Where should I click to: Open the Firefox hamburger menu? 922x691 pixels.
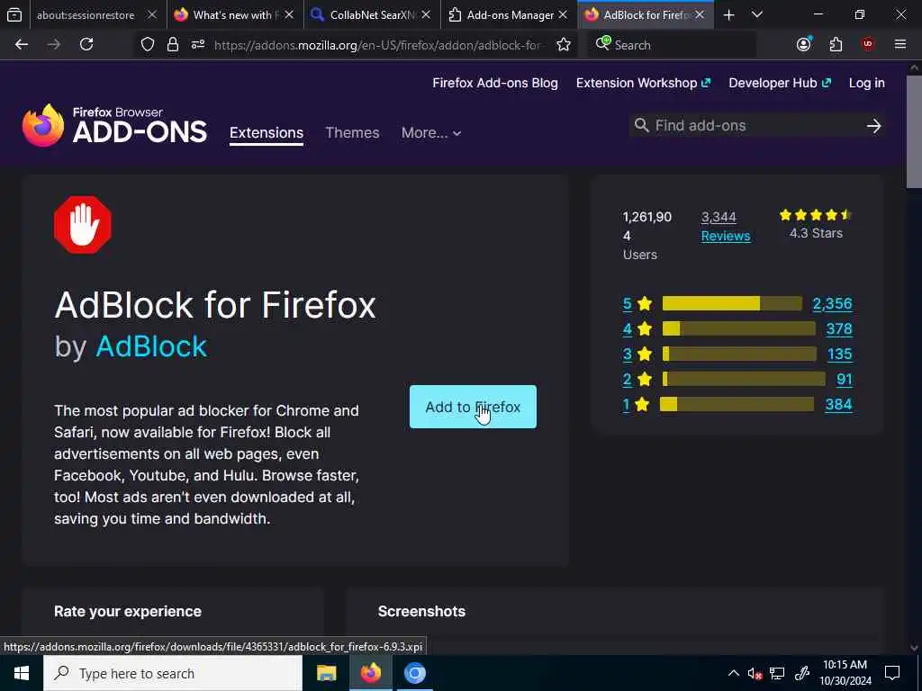pyautogui.click(x=900, y=44)
